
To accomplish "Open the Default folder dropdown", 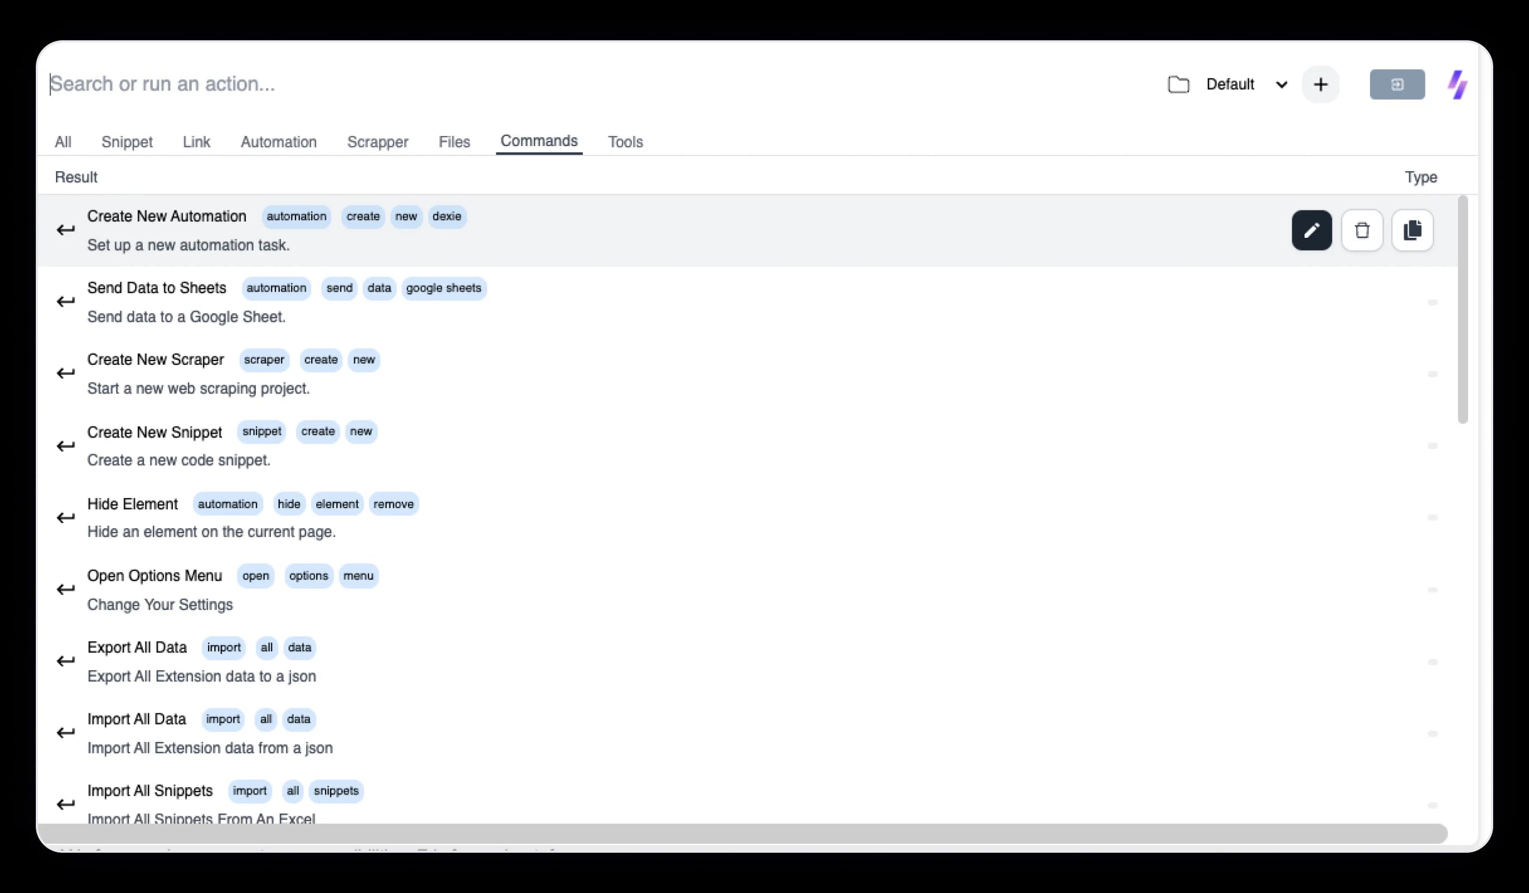I will [x=1280, y=84].
